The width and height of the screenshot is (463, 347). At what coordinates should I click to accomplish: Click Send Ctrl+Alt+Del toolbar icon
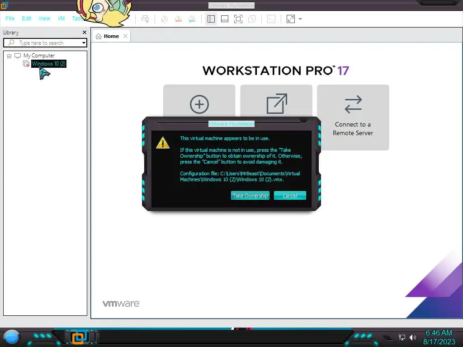click(x=145, y=19)
